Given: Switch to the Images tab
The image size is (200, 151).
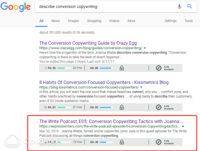Looking at the screenshot, I should (x=73, y=21).
